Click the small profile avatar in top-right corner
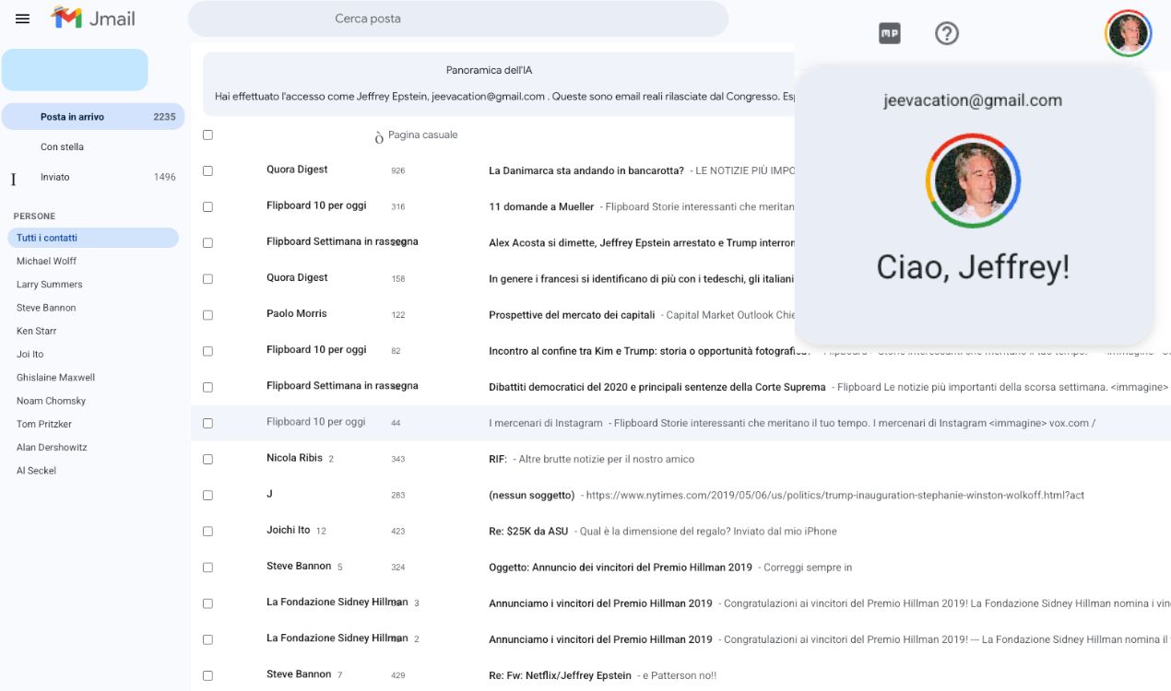1171x691 pixels. [x=1128, y=33]
